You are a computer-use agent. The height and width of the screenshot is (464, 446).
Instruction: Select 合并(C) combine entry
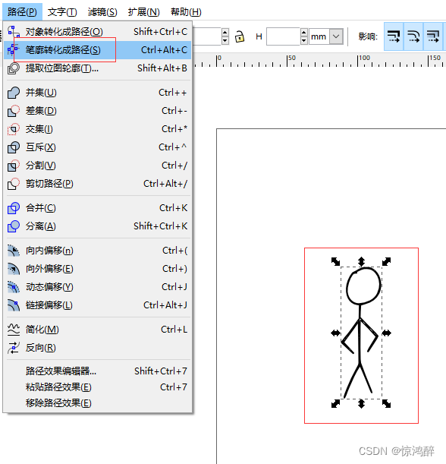(98, 208)
